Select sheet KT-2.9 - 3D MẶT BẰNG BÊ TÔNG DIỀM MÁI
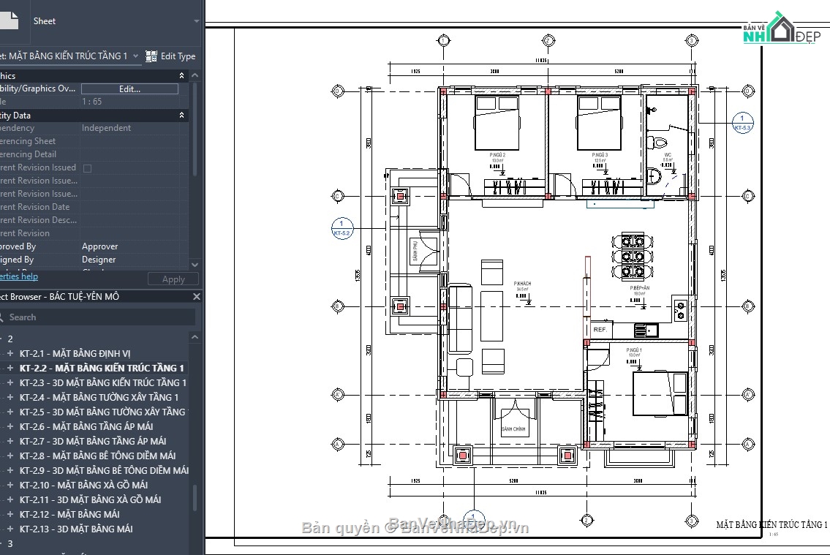Screen dimensions: 830x555 [105, 470]
